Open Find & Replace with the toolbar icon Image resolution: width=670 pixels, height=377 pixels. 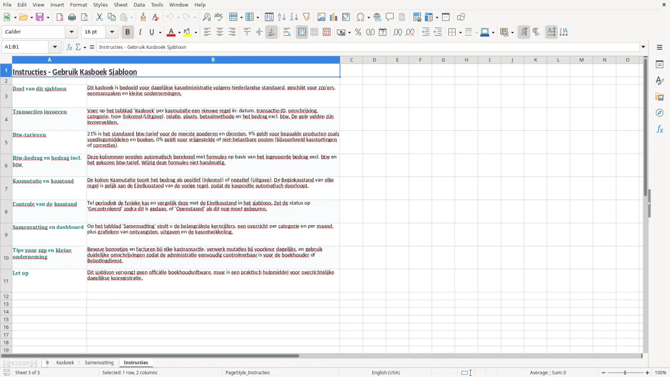207,17
